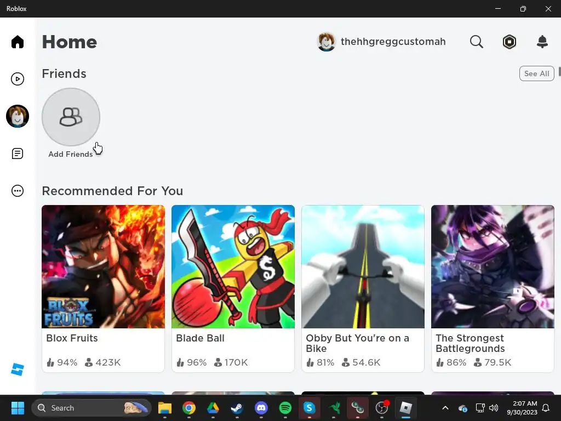Open the Blade Ball game thumbnail
The height and width of the screenshot is (421, 561).
click(x=233, y=267)
